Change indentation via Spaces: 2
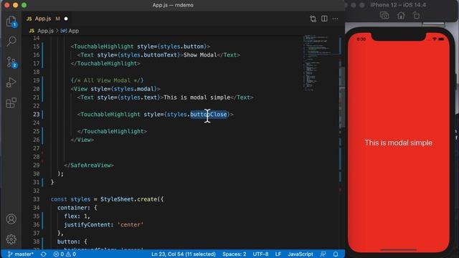 pos(235,254)
